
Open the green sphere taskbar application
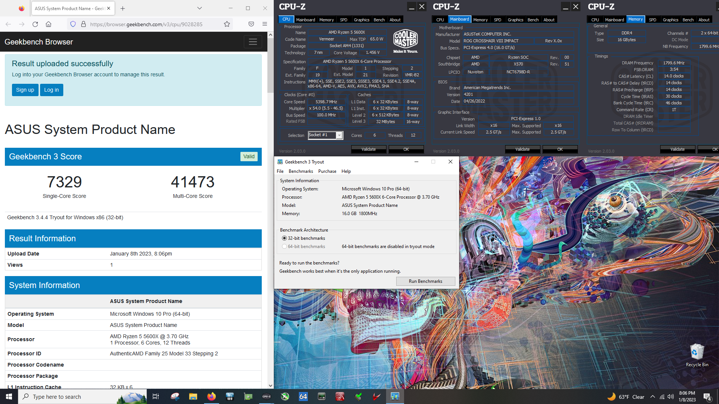(x=285, y=397)
